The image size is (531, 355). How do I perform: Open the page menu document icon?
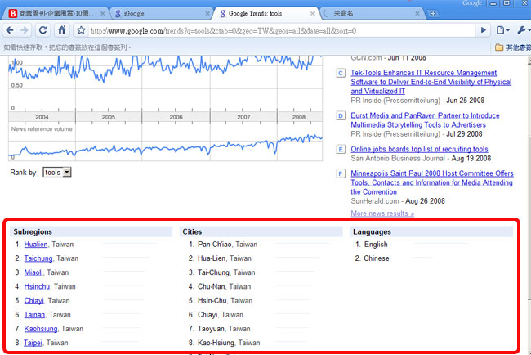502,30
